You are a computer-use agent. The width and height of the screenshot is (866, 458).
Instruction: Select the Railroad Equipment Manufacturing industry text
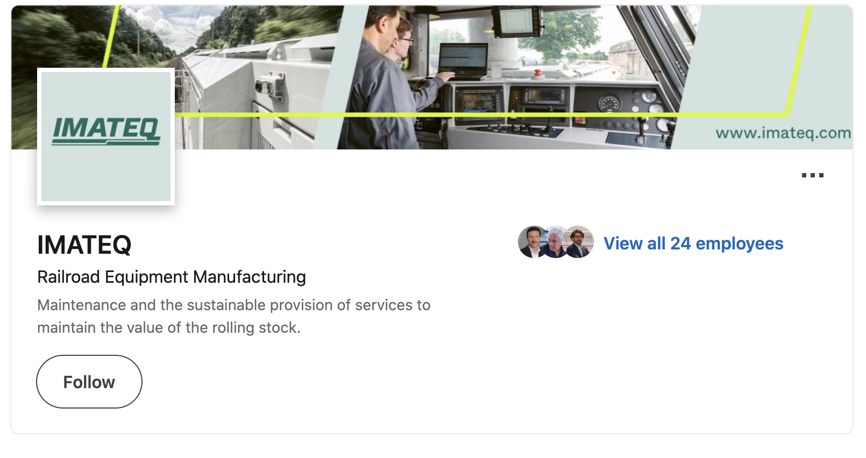click(172, 277)
